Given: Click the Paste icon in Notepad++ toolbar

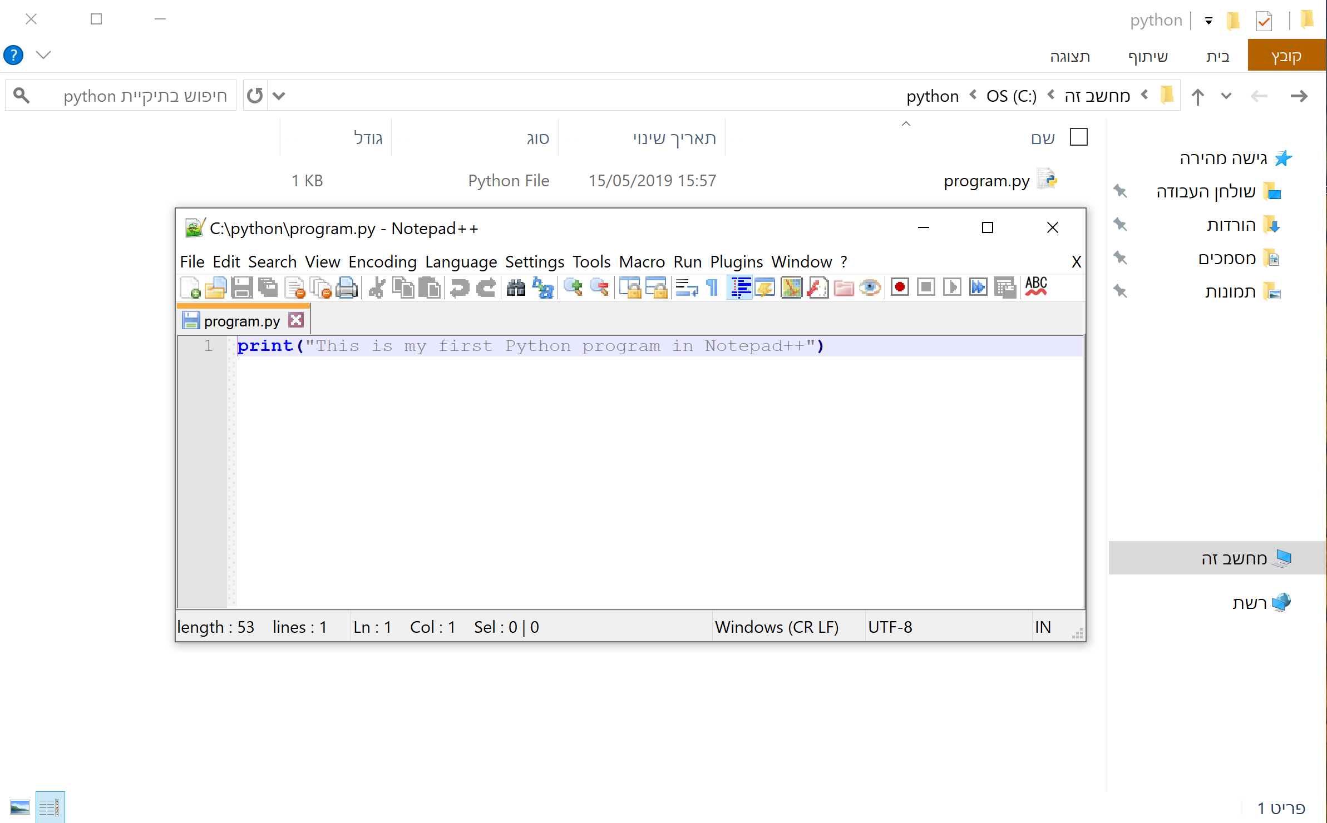Looking at the screenshot, I should (x=429, y=287).
